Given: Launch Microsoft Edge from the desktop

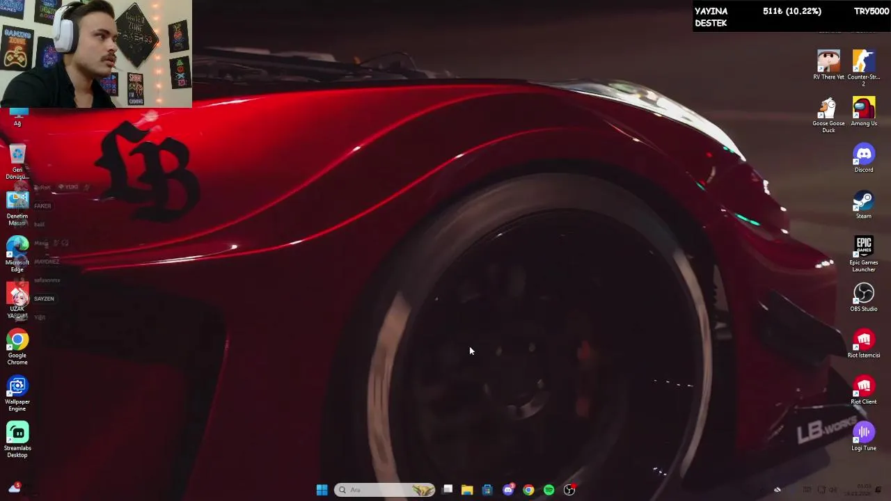Looking at the screenshot, I should pos(17,255).
